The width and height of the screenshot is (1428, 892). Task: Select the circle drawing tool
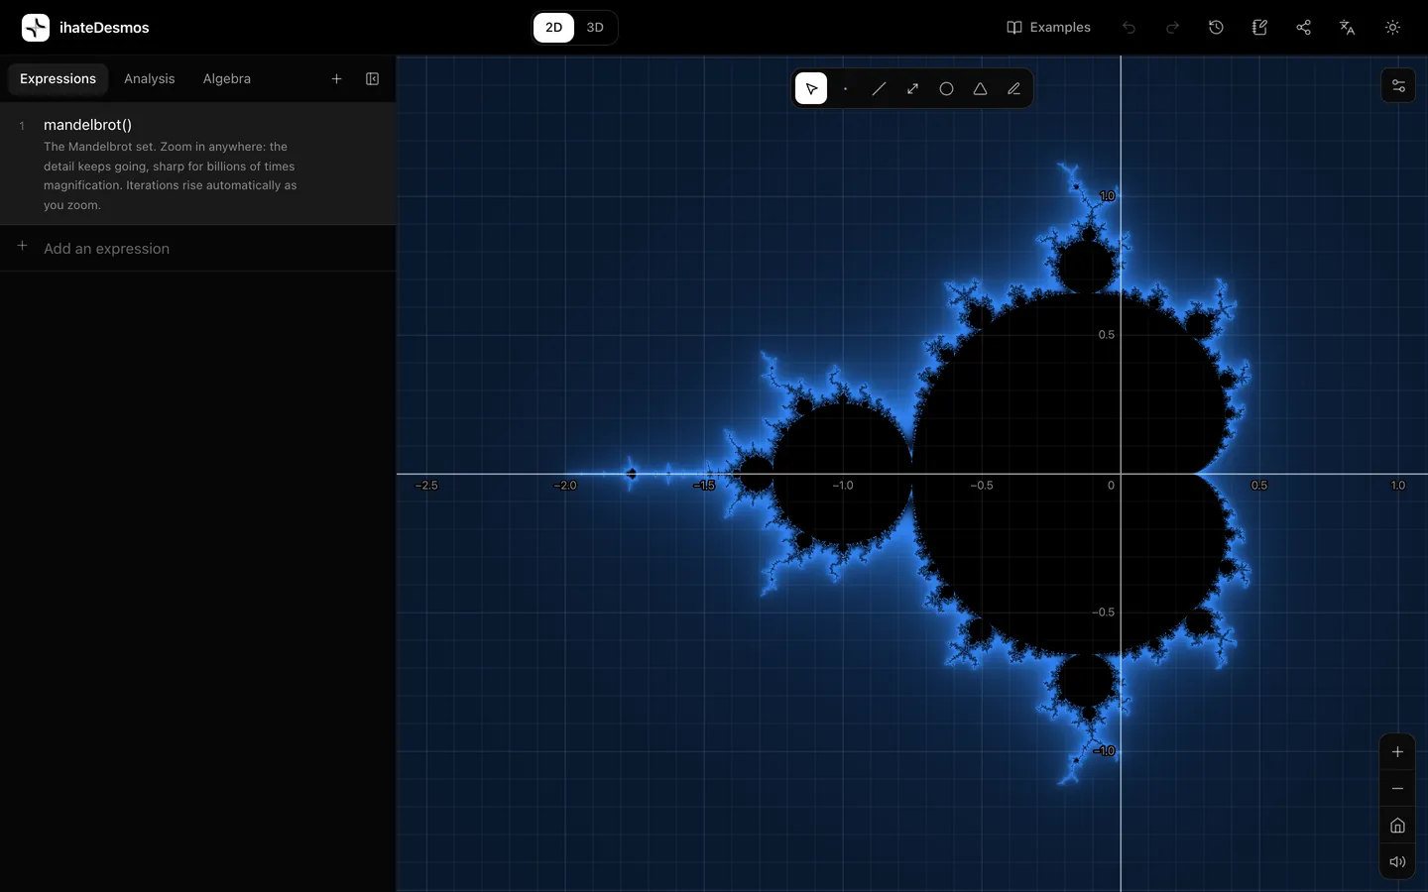(946, 89)
